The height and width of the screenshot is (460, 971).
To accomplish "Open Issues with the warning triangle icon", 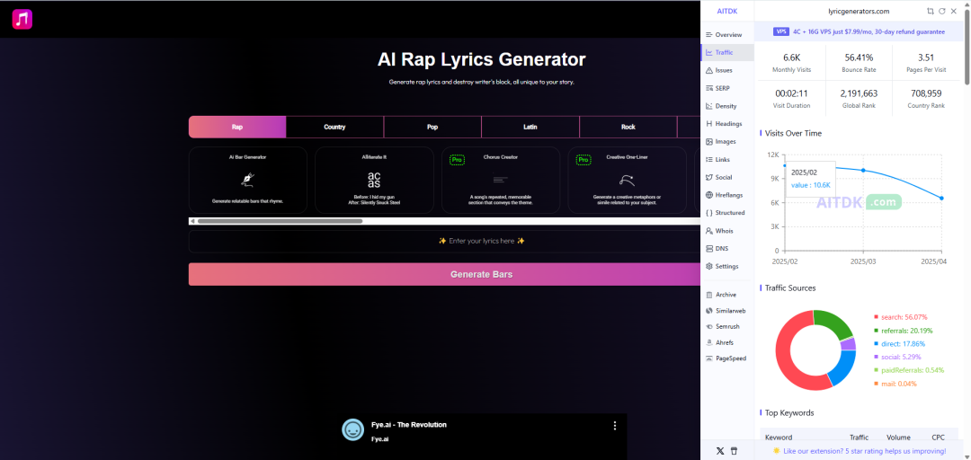I will [x=727, y=71].
